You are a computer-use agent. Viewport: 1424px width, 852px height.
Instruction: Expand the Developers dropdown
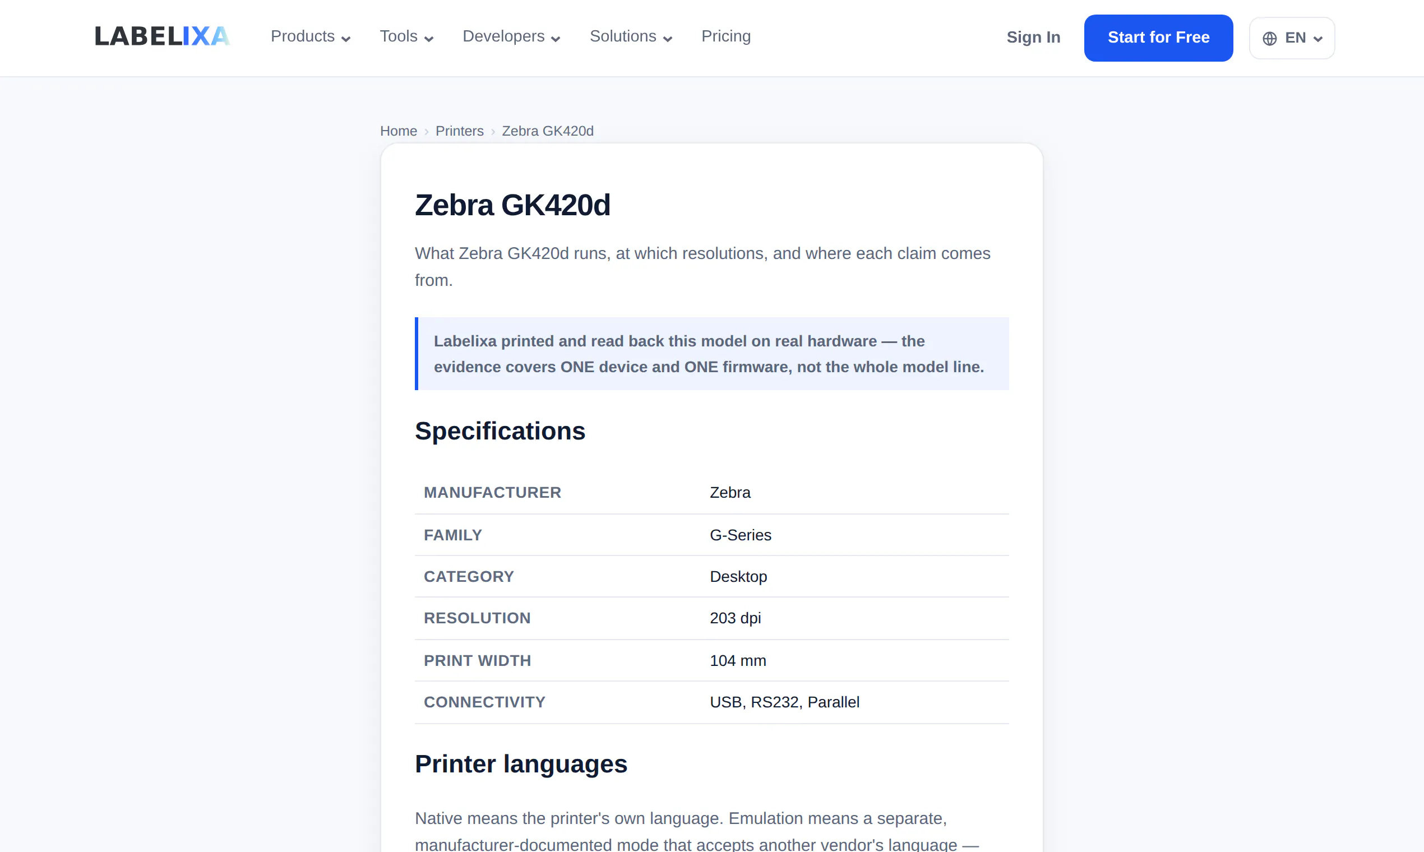(512, 36)
